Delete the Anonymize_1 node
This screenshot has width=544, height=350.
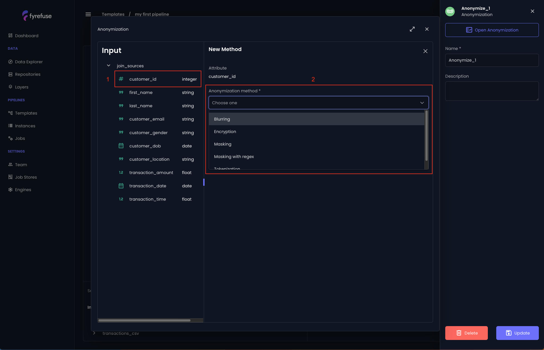pos(466,333)
